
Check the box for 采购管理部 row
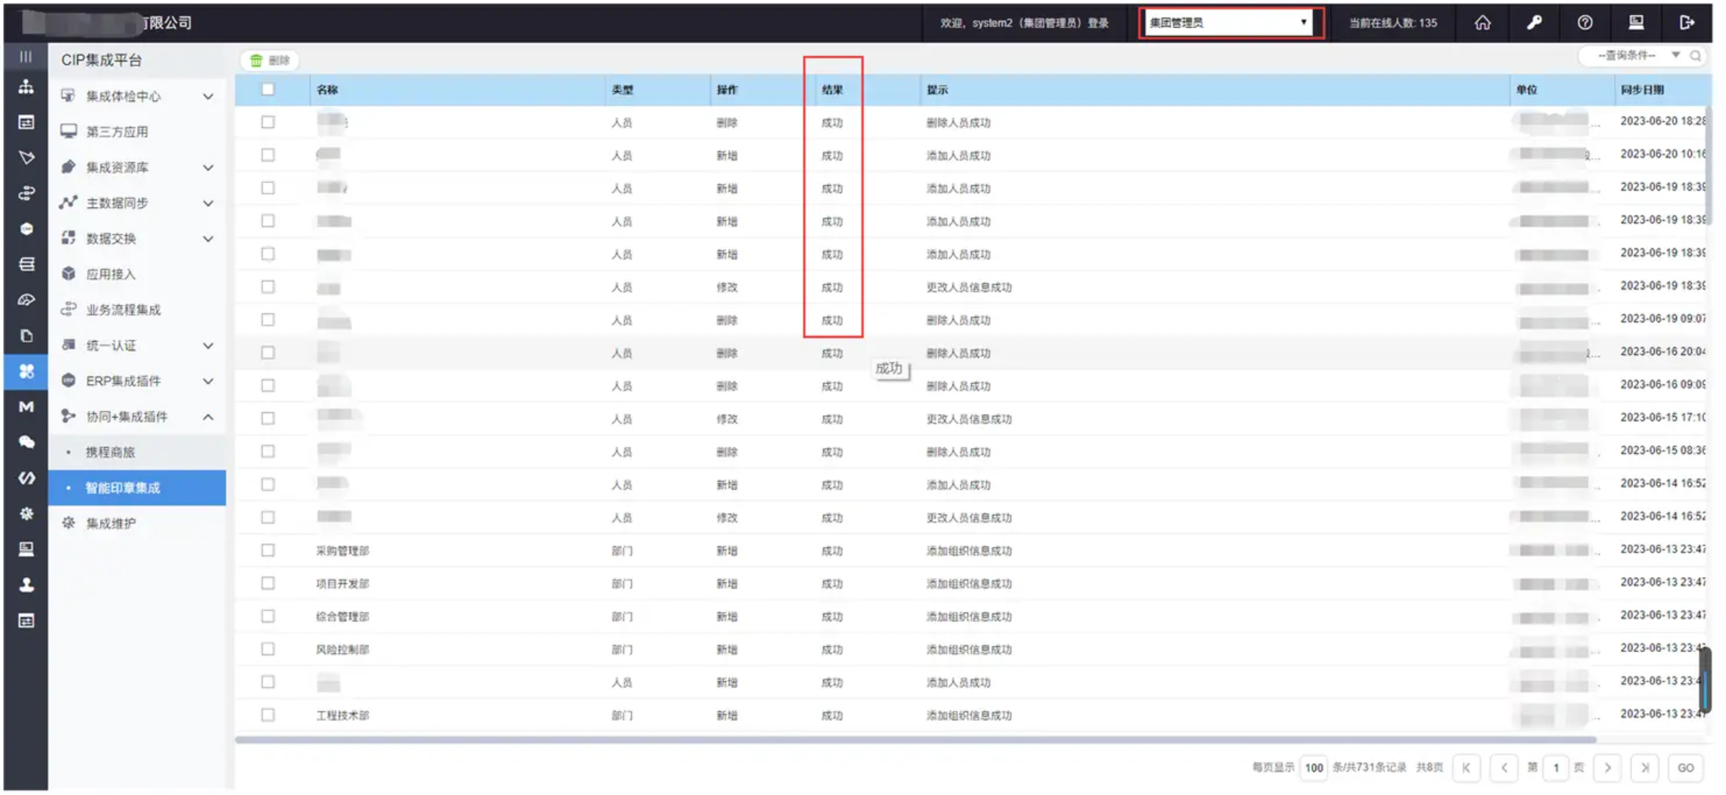click(268, 551)
